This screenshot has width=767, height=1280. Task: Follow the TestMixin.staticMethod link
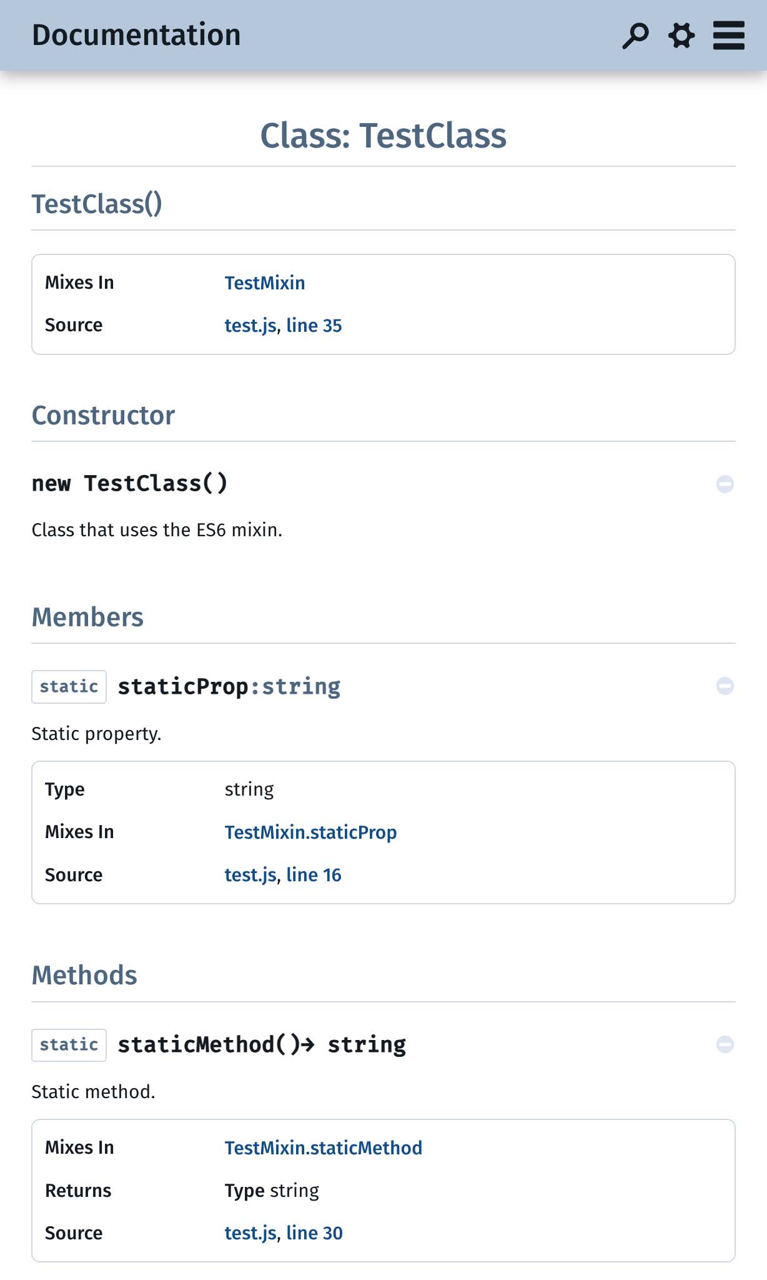pos(323,1148)
